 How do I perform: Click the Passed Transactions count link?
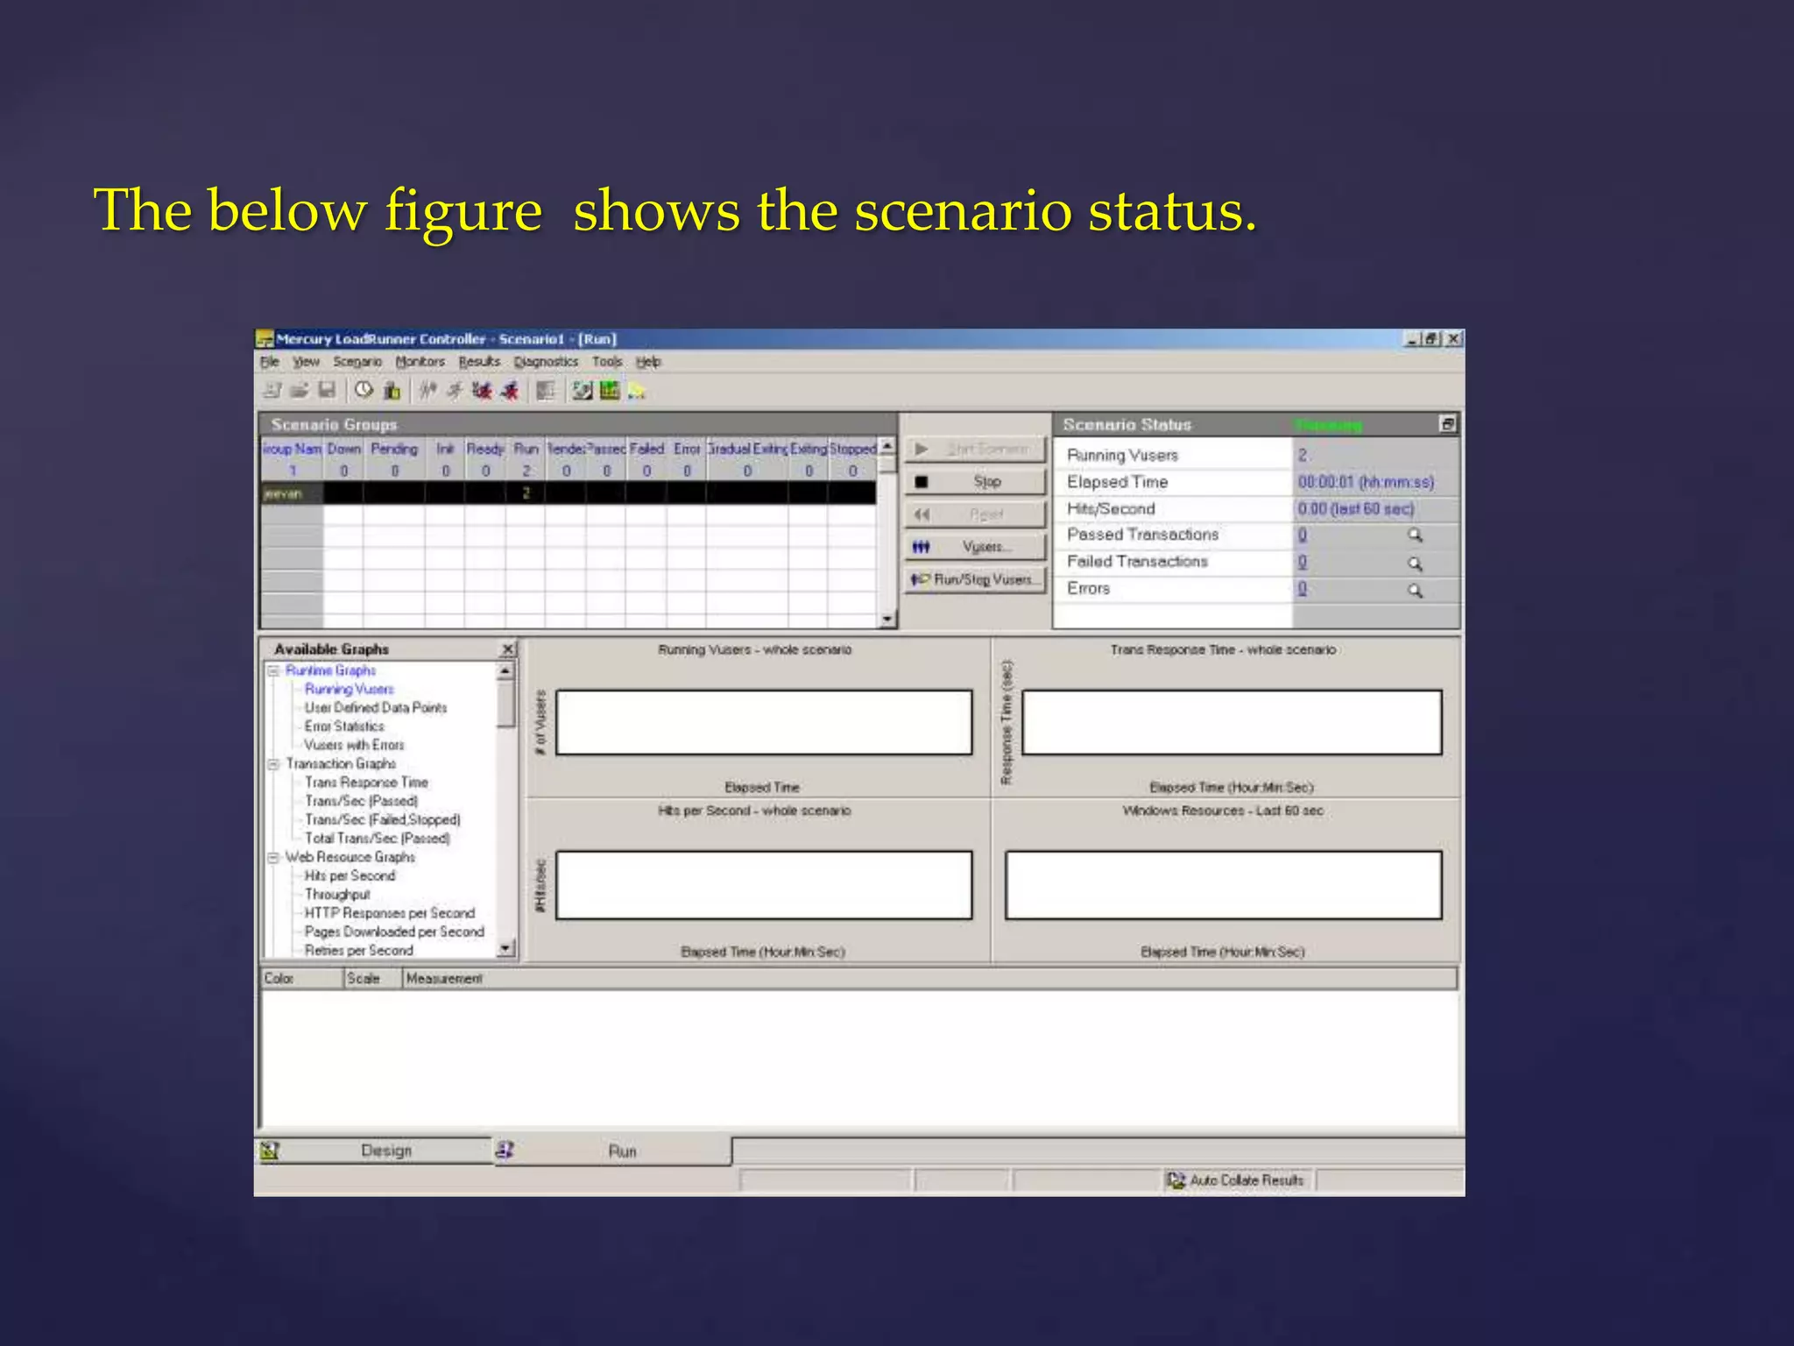[x=1303, y=535]
